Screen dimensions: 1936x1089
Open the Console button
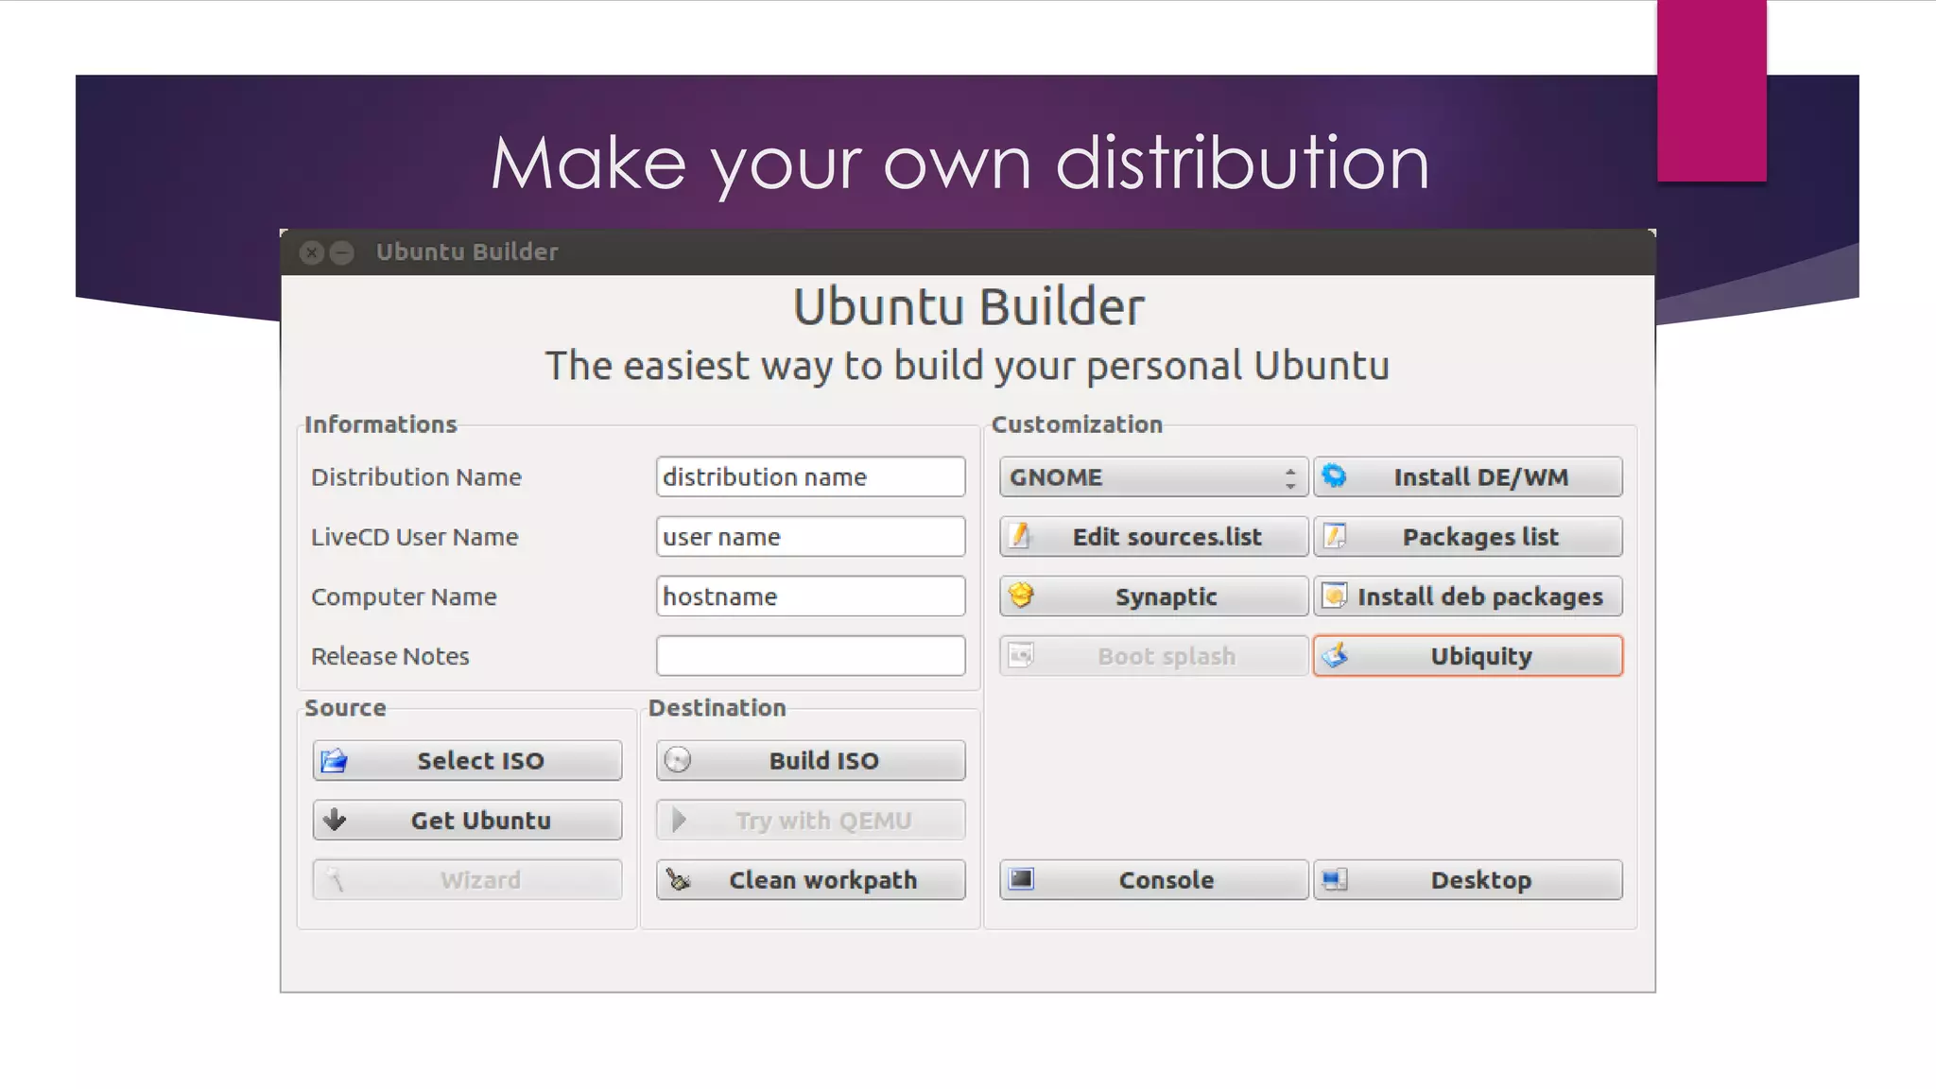[x=1153, y=879]
